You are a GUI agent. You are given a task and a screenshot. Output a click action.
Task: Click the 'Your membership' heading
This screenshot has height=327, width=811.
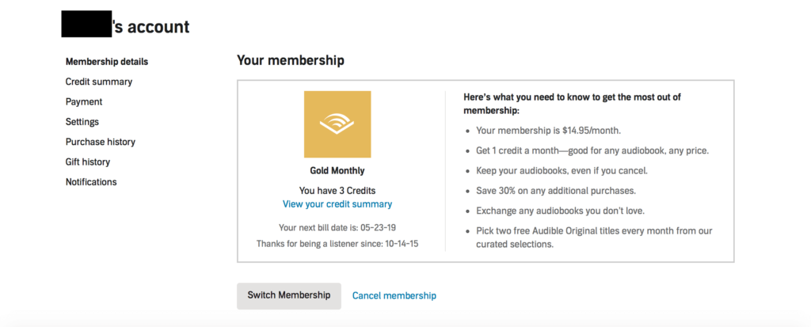(290, 60)
